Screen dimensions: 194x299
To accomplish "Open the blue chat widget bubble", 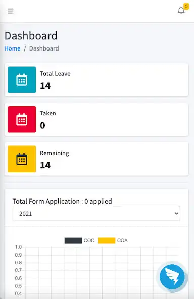I will click(172, 277).
